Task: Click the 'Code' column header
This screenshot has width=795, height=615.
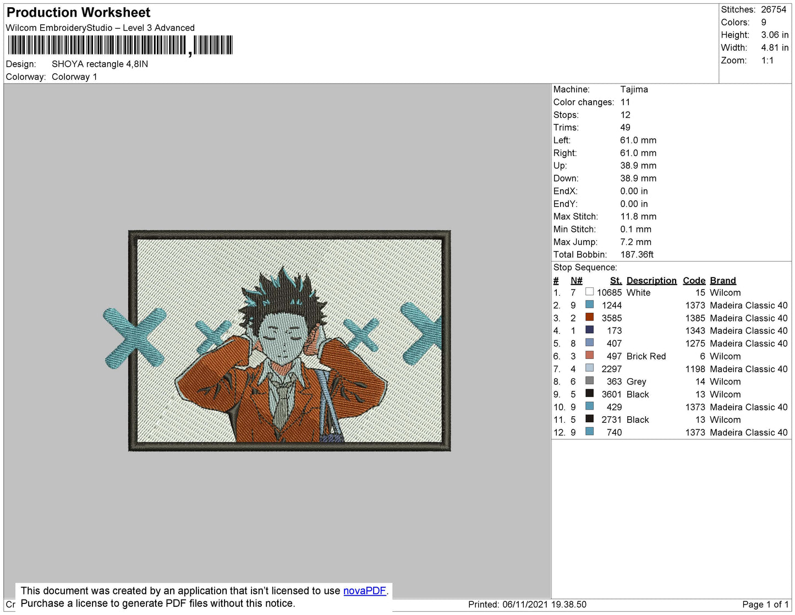Action: click(694, 280)
